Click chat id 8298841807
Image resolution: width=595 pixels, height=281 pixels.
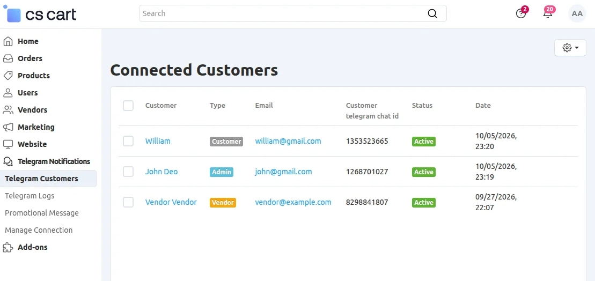[367, 202]
